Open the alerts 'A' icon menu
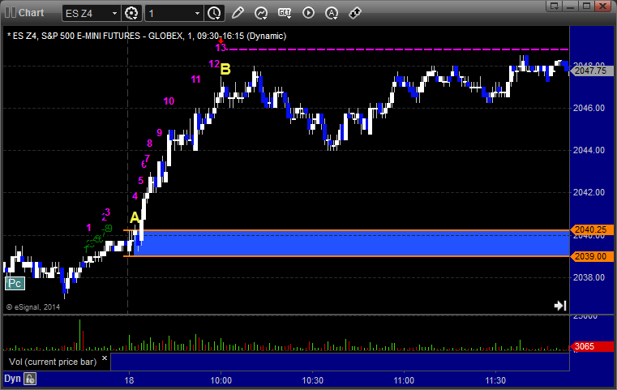617x390 pixels. [x=332, y=13]
